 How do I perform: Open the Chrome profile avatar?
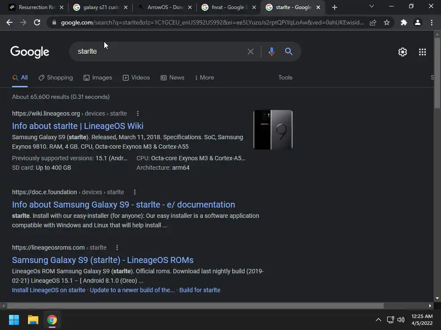(418, 22)
